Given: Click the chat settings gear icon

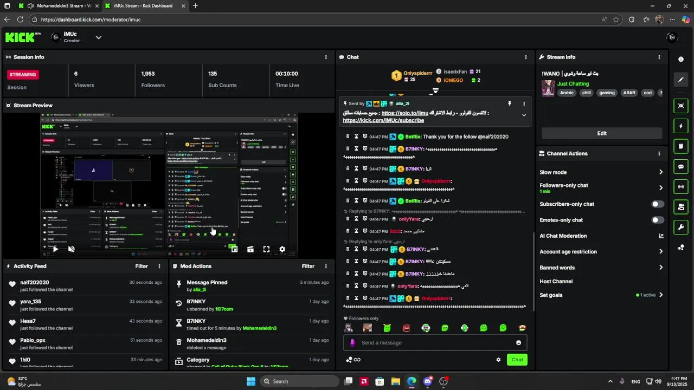Looking at the screenshot, I should coord(498,360).
